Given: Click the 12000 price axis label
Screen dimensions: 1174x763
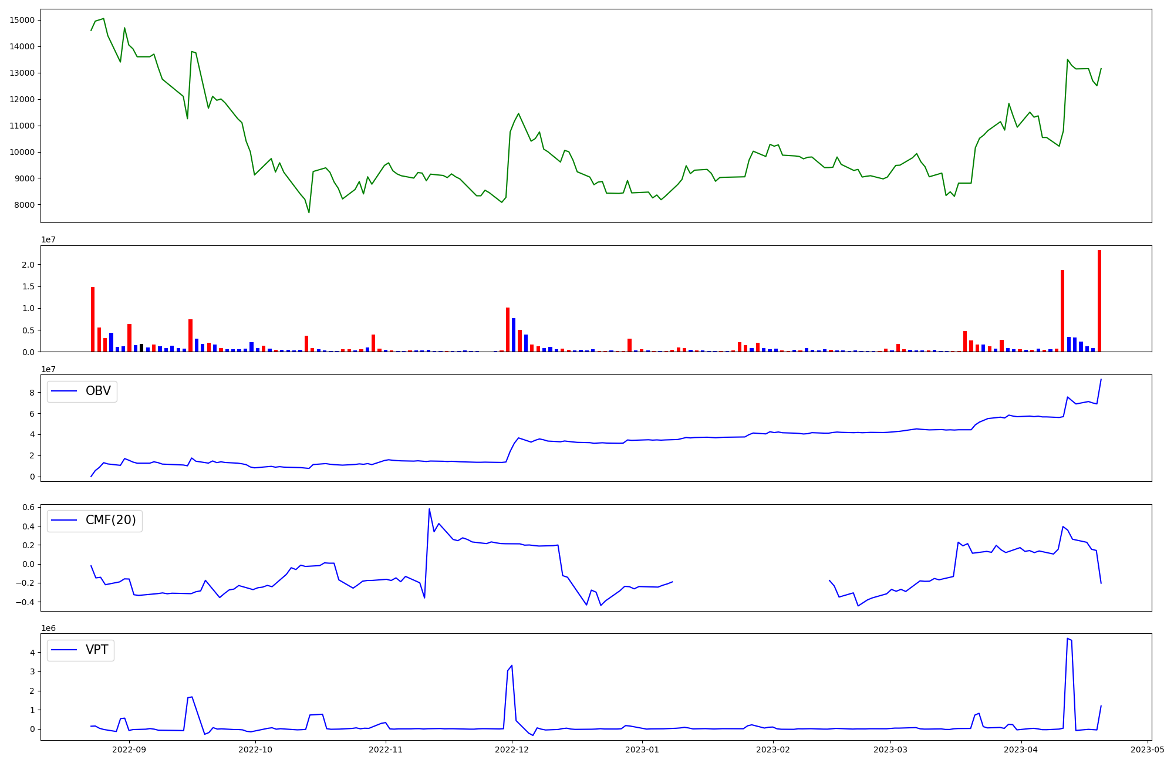Looking at the screenshot, I should (x=22, y=99).
